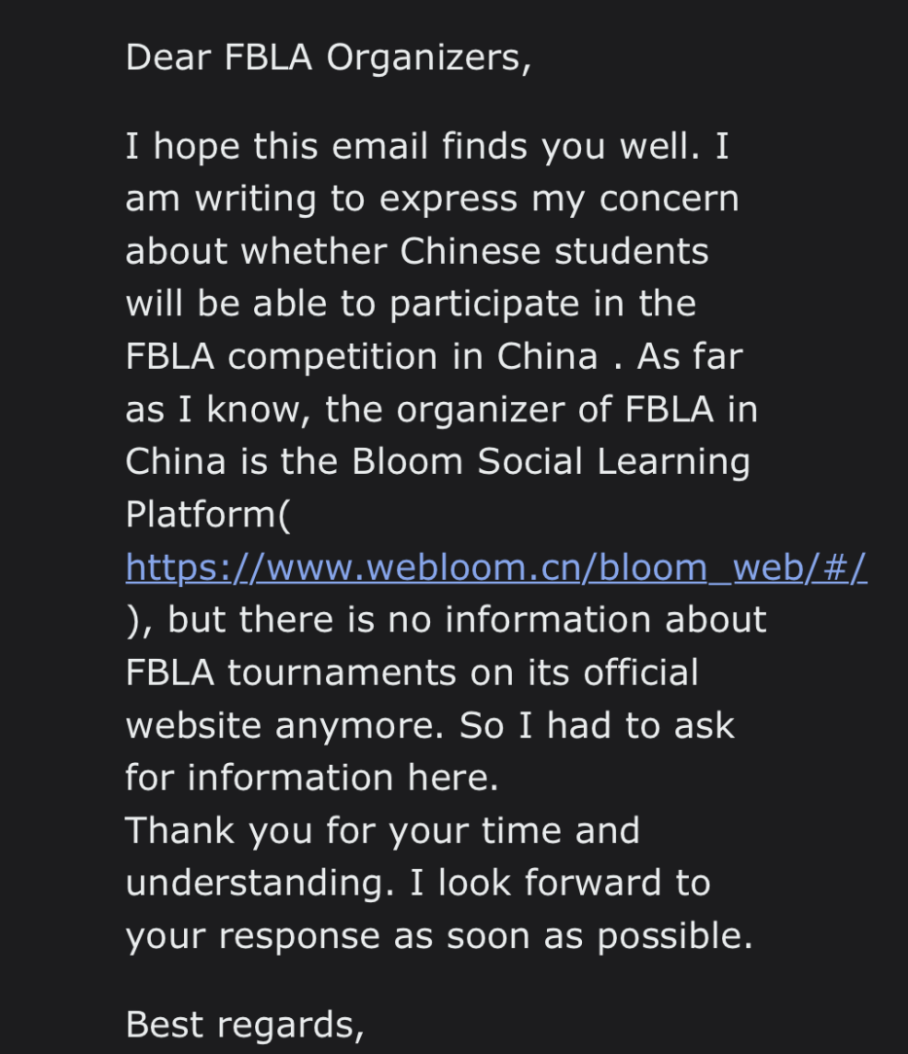Click the line 'website anymore. So I had to ask'
This screenshot has height=1054, width=908.
point(430,726)
